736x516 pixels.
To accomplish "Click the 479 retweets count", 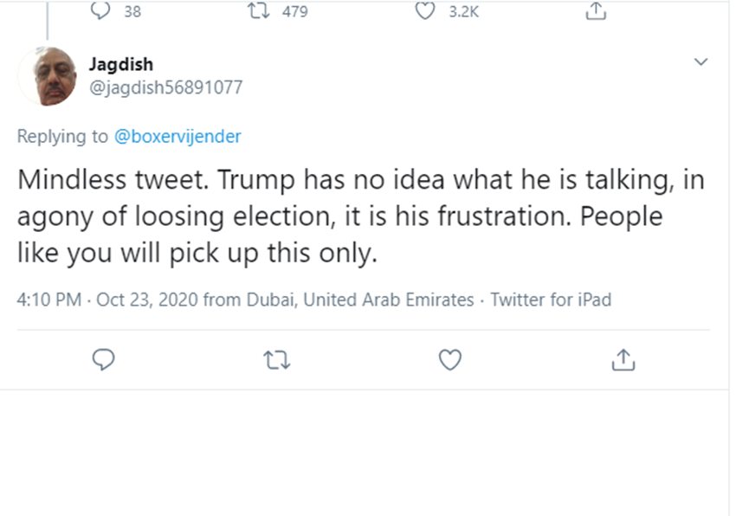I will 294,11.
